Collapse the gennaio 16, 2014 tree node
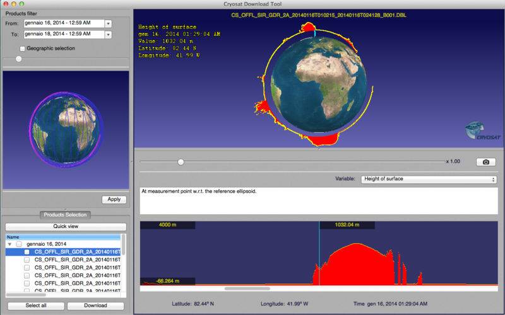 point(9,244)
